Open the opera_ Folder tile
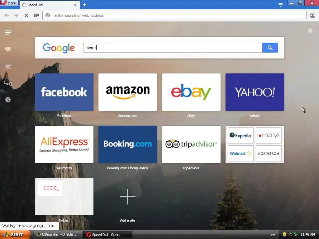The height and width of the screenshot is (239, 319). point(64,197)
